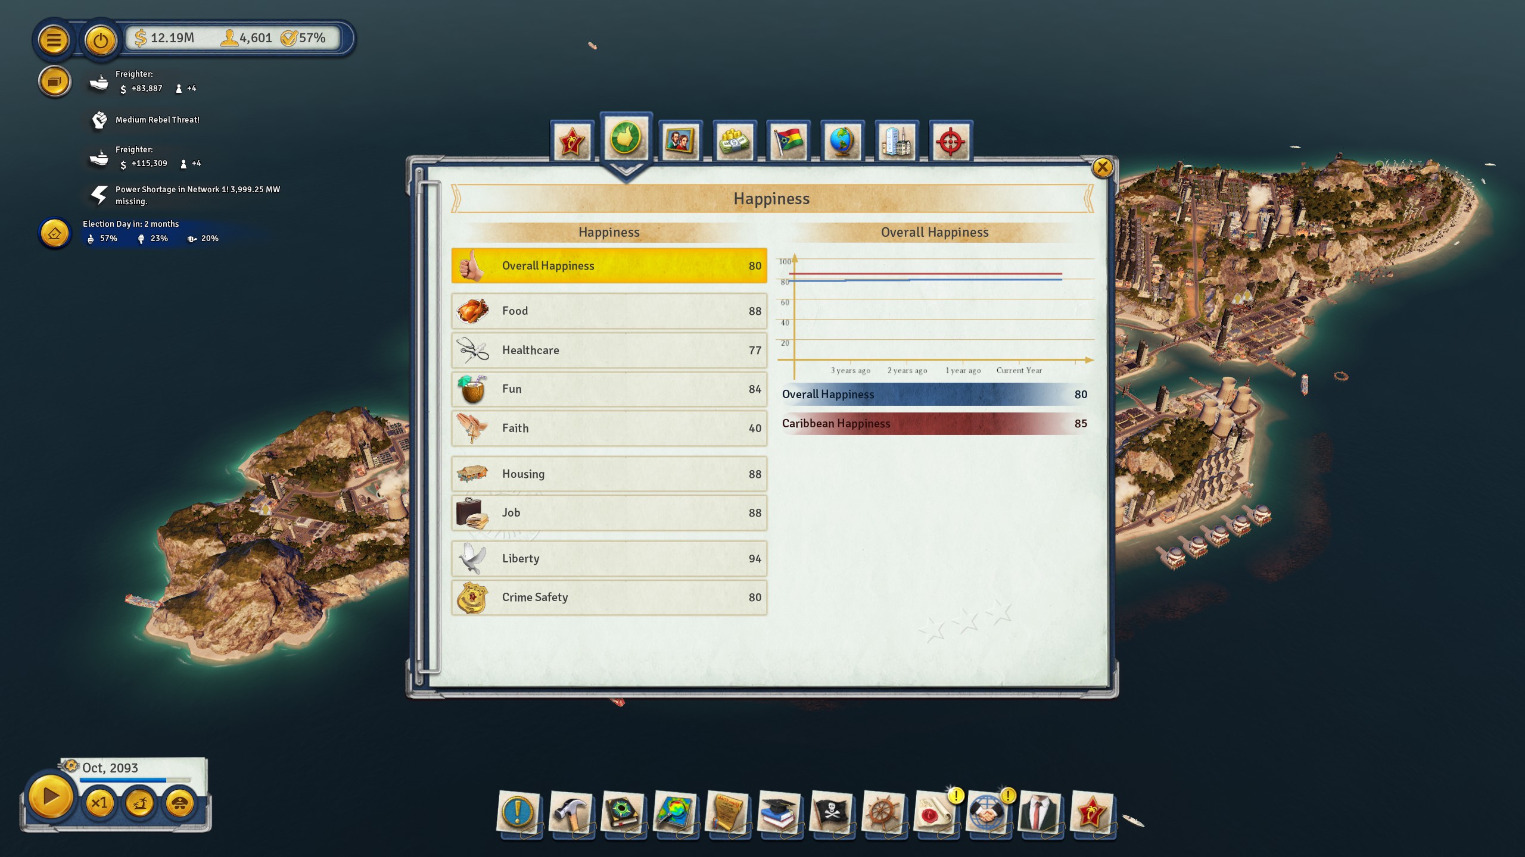Click the power button icon
The height and width of the screenshot is (857, 1525).
101,40
